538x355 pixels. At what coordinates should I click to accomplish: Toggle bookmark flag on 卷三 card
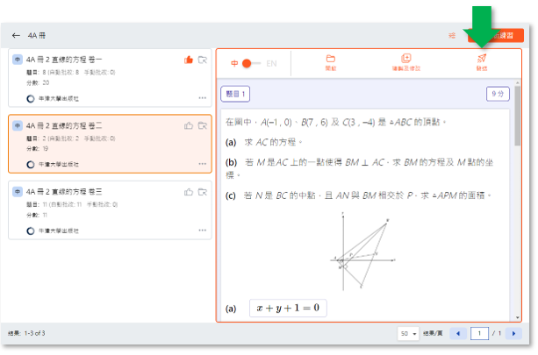coord(203,191)
